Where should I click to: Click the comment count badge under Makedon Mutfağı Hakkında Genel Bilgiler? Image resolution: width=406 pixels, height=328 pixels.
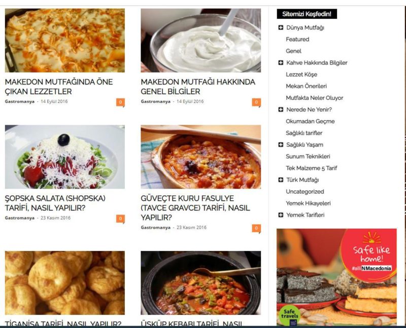click(256, 102)
